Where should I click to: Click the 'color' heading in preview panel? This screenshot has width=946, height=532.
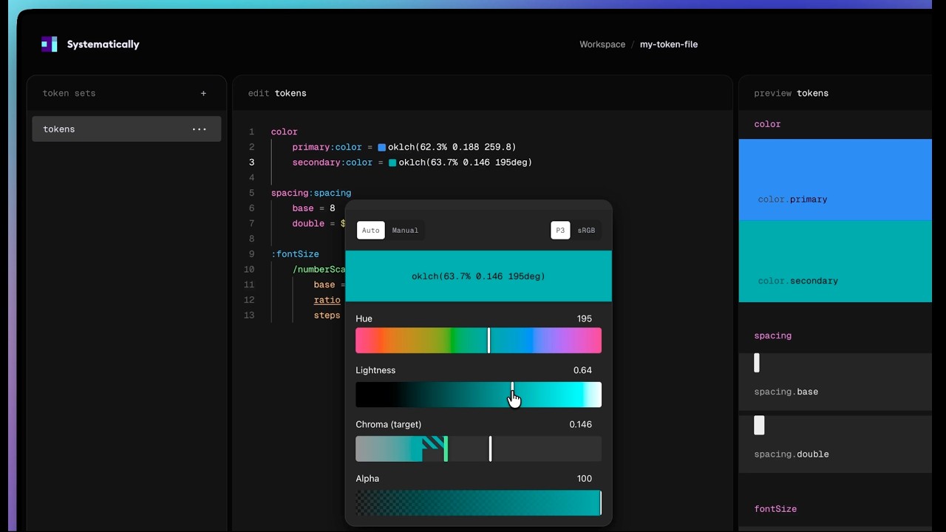[x=767, y=124]
